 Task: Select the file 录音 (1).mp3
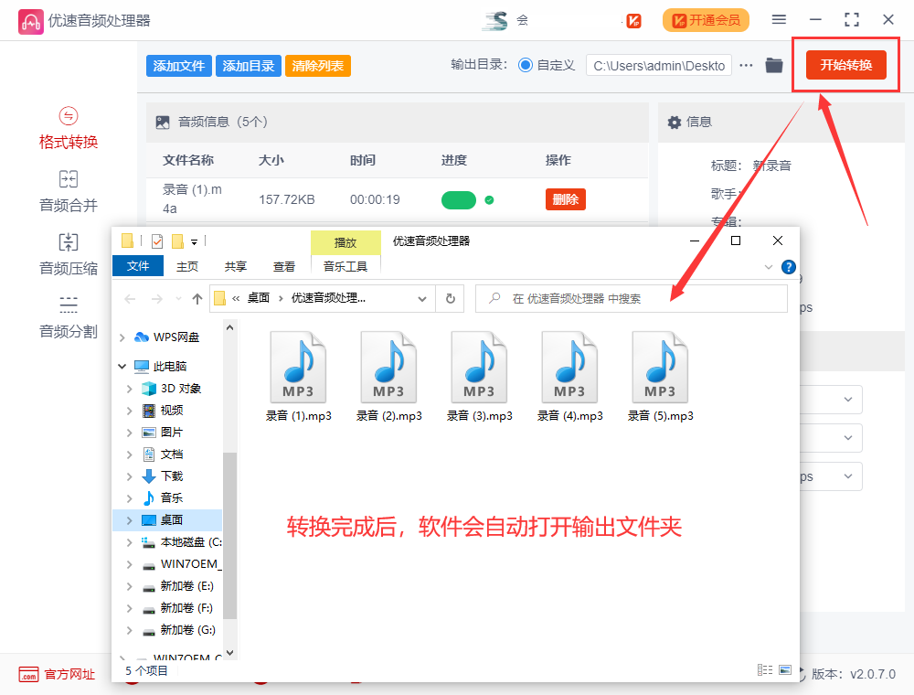point(299,377)
